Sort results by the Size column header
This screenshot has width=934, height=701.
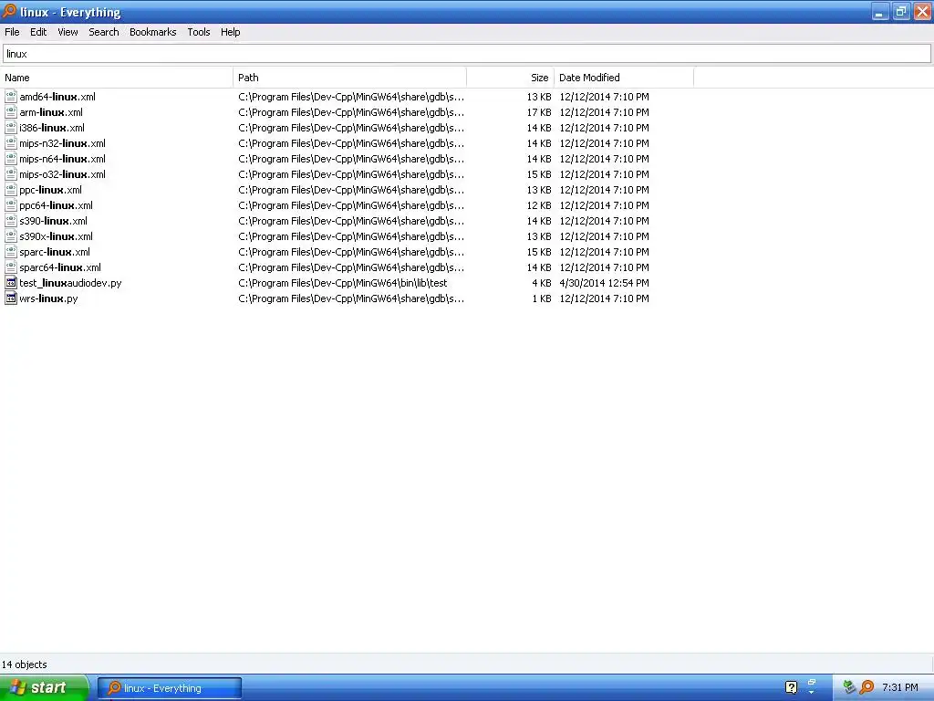[x=511, y=78]
